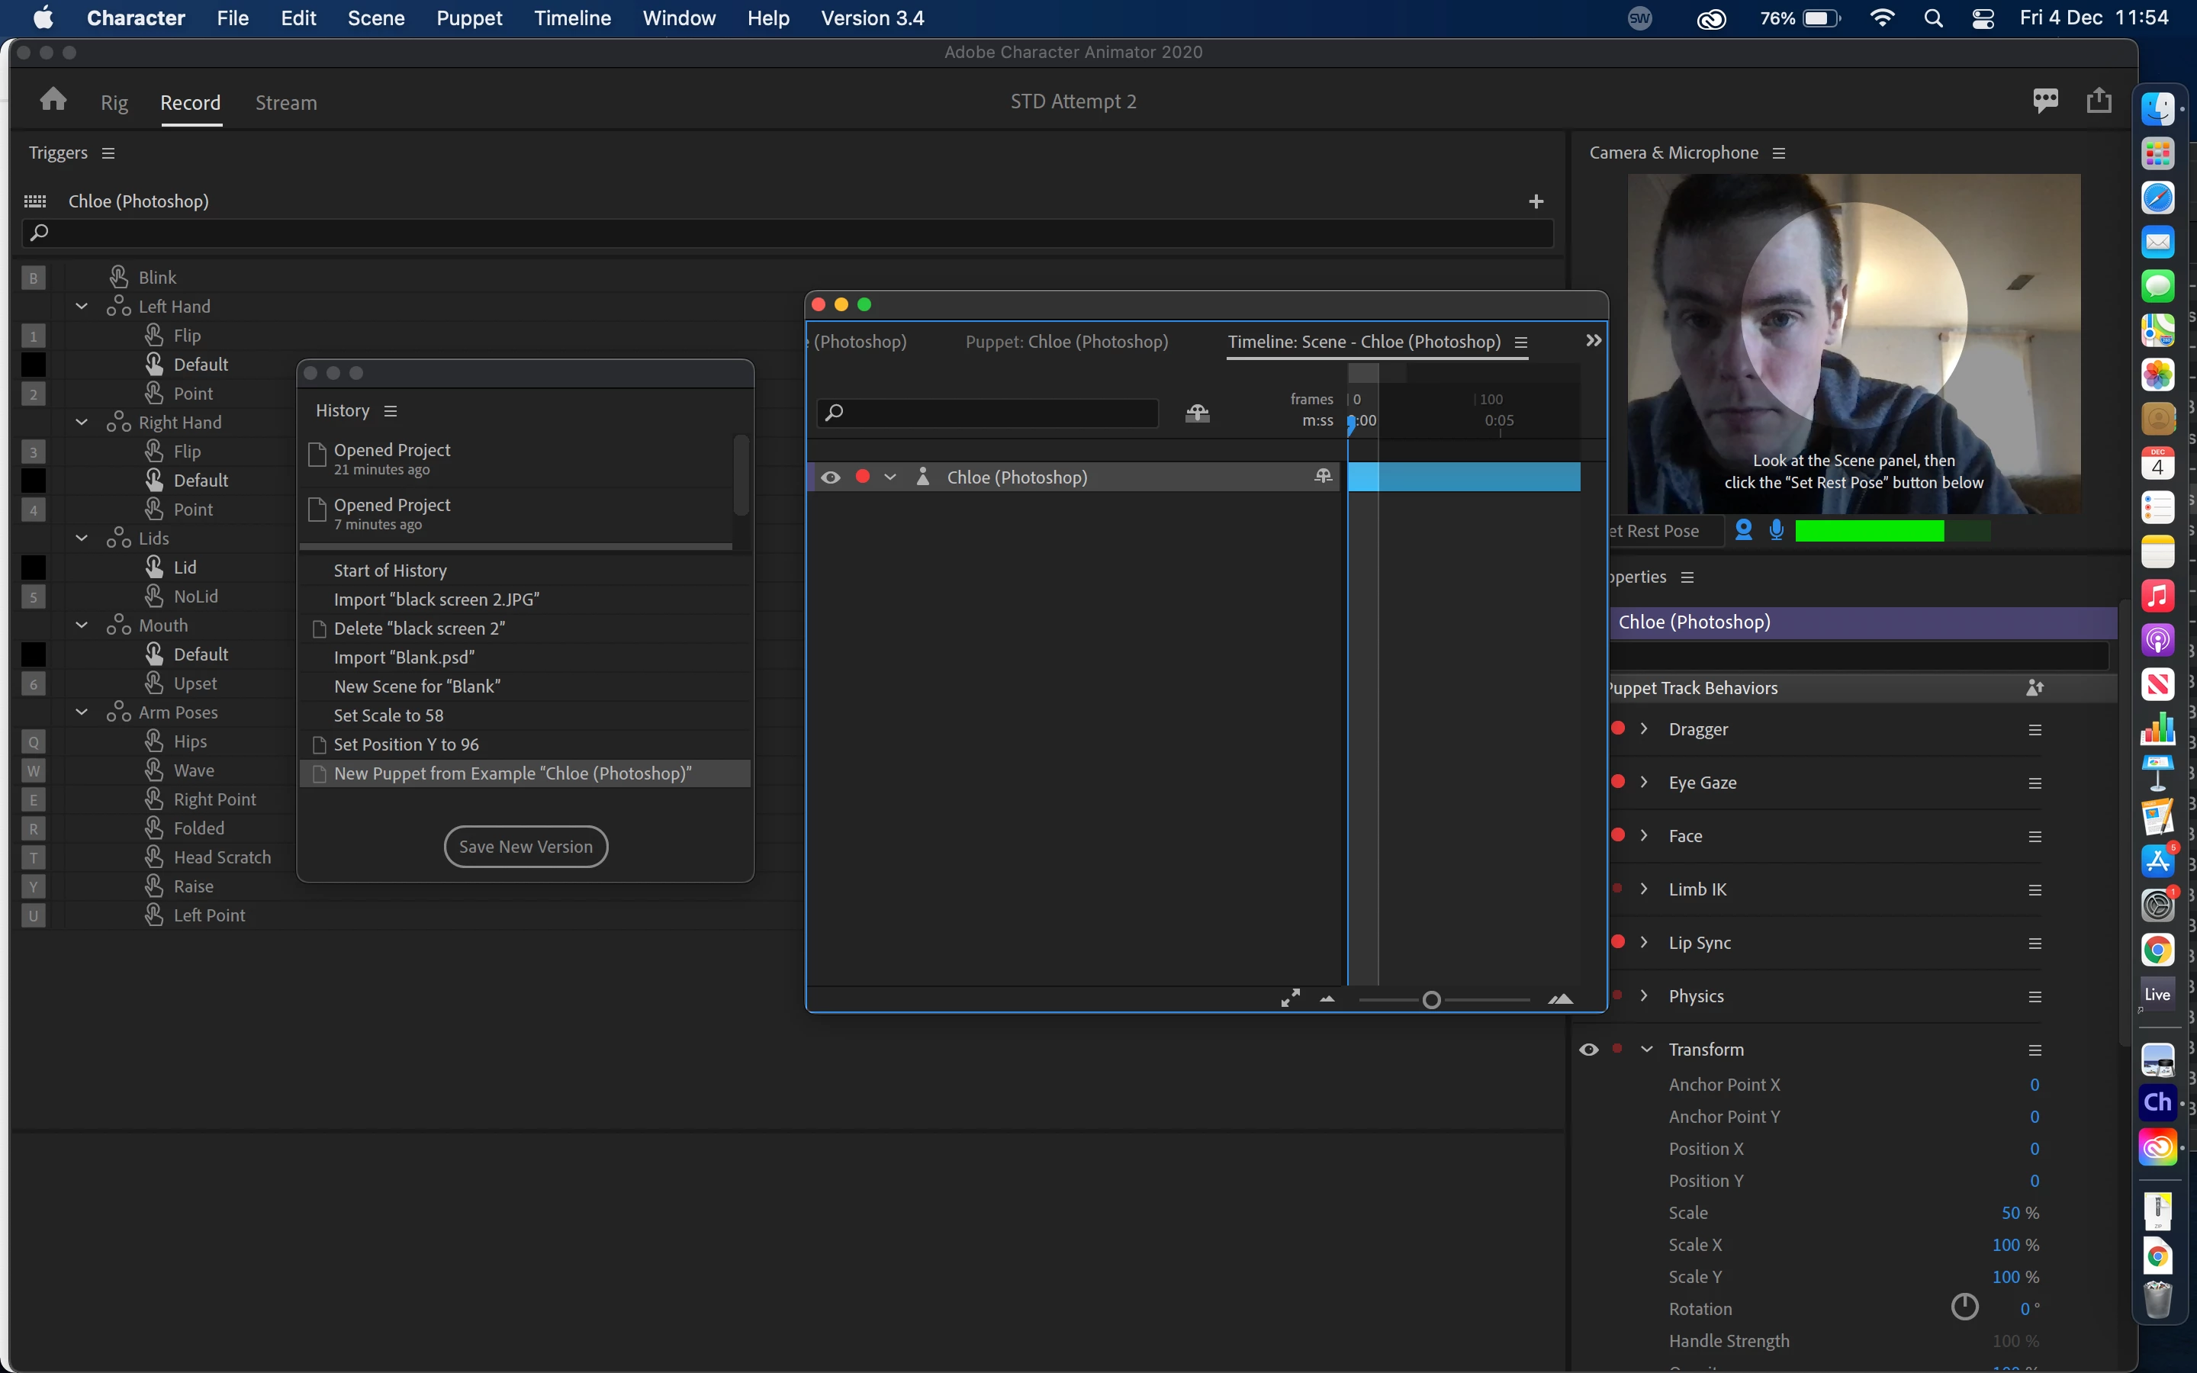The image size is (2197, 1373).
Task: Expand the Eye Gaze behavior
Action: point(1644,783)
